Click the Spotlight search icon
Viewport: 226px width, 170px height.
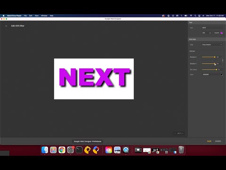[195, 16]
